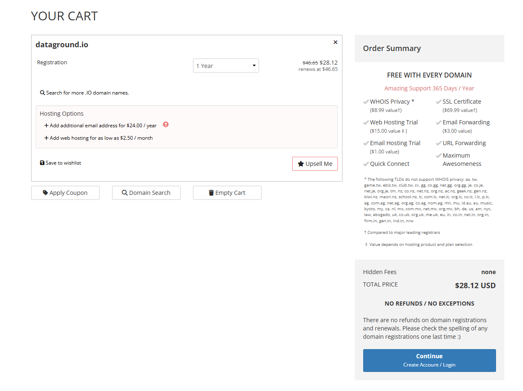Click the plus icon for web hosting

(46, 138)
